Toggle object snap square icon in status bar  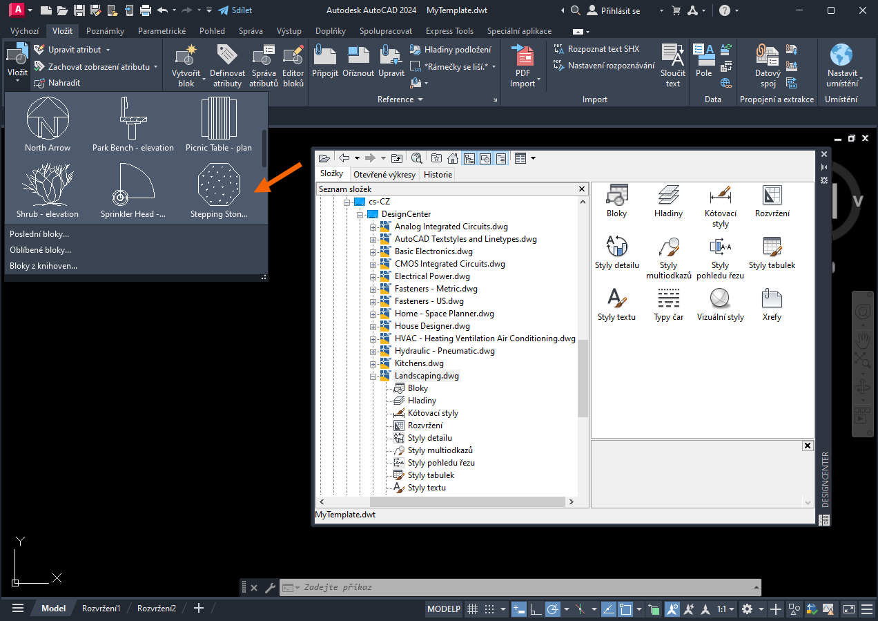(626, 609)
